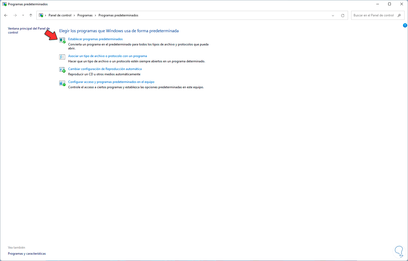Click the search magnifier icon
The image size is (408, 261).
(x=399, y=15)
